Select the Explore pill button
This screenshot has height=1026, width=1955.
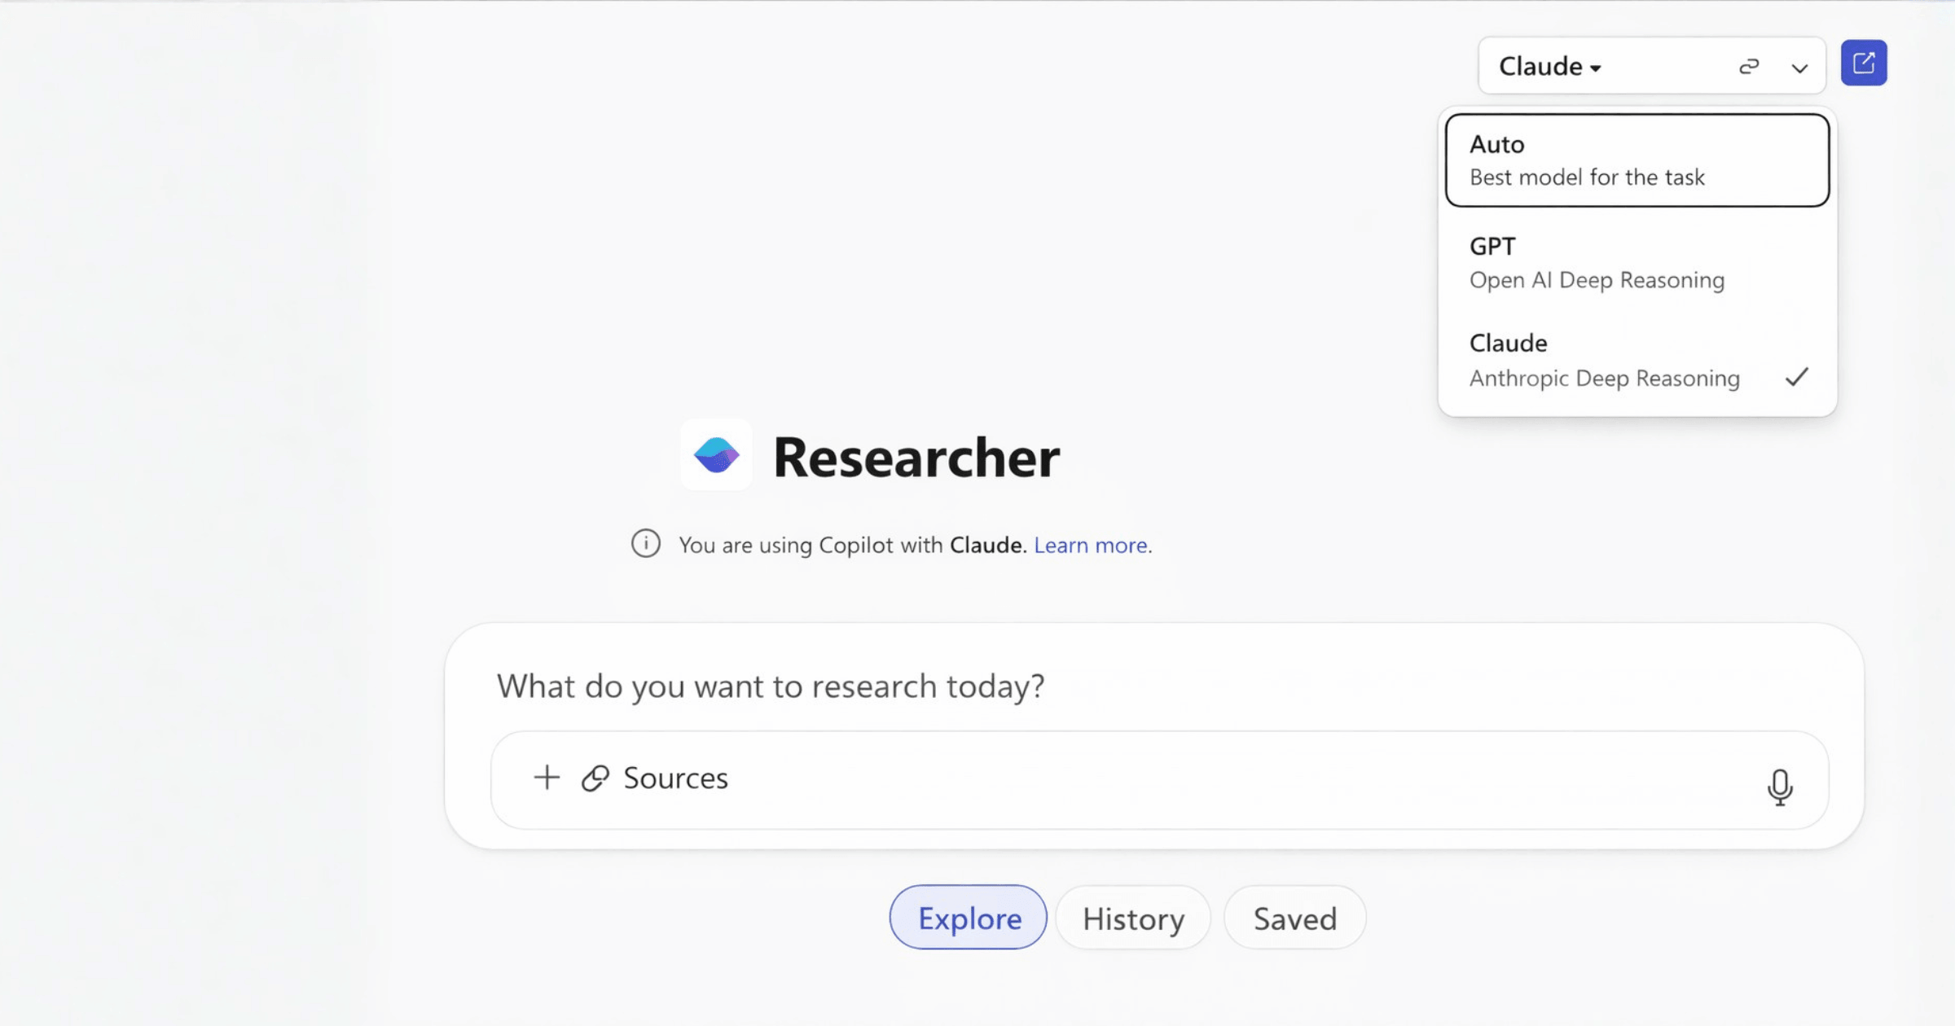point(969,918)
